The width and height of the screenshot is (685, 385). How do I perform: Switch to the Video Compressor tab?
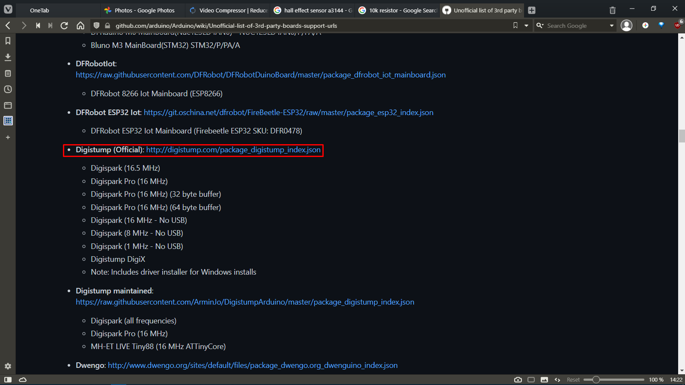click(228, 10)
